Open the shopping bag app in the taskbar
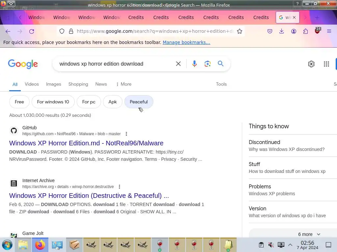 228,245
